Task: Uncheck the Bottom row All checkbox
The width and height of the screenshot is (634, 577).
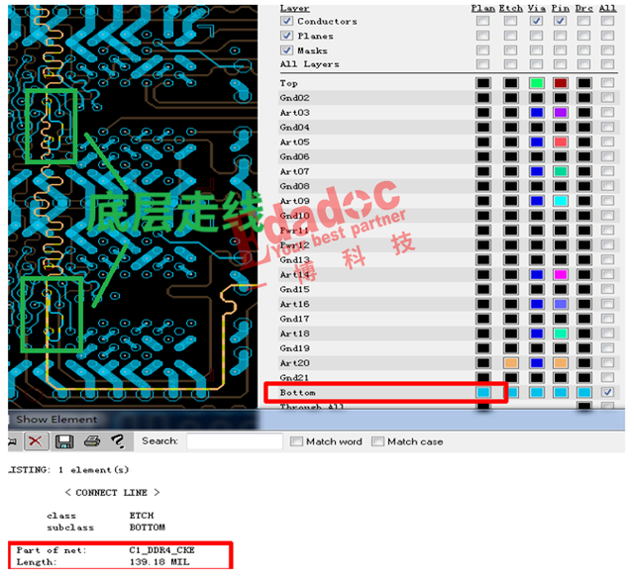Action: tap(607, 393)
